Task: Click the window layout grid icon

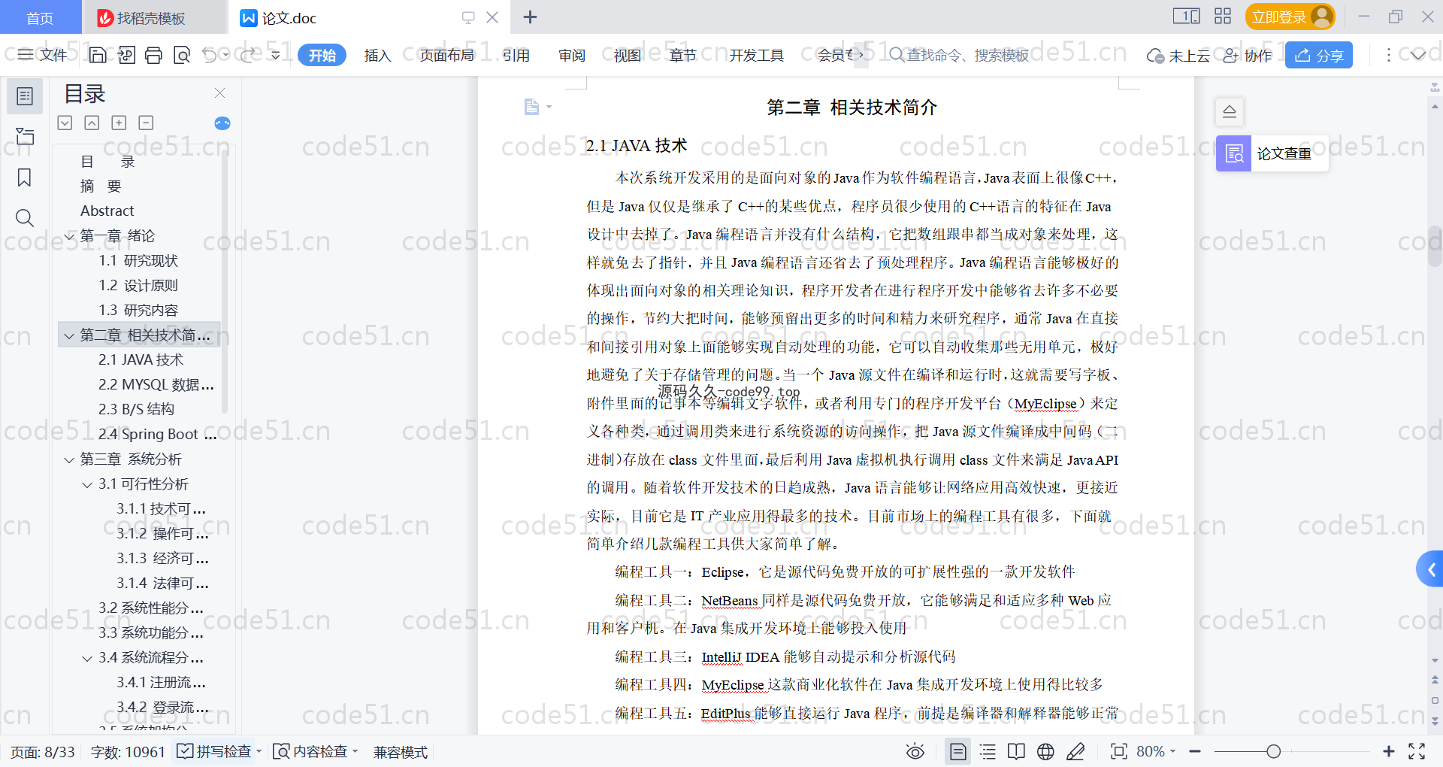Action: pos(1223,17)
